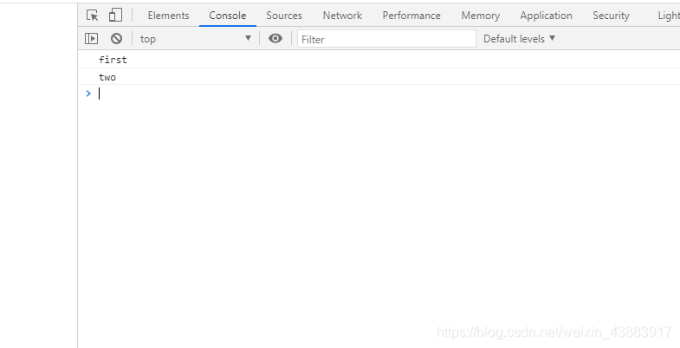680x348 pixels.
Task: Show the console sidebar panel
Action: point(92,39)
